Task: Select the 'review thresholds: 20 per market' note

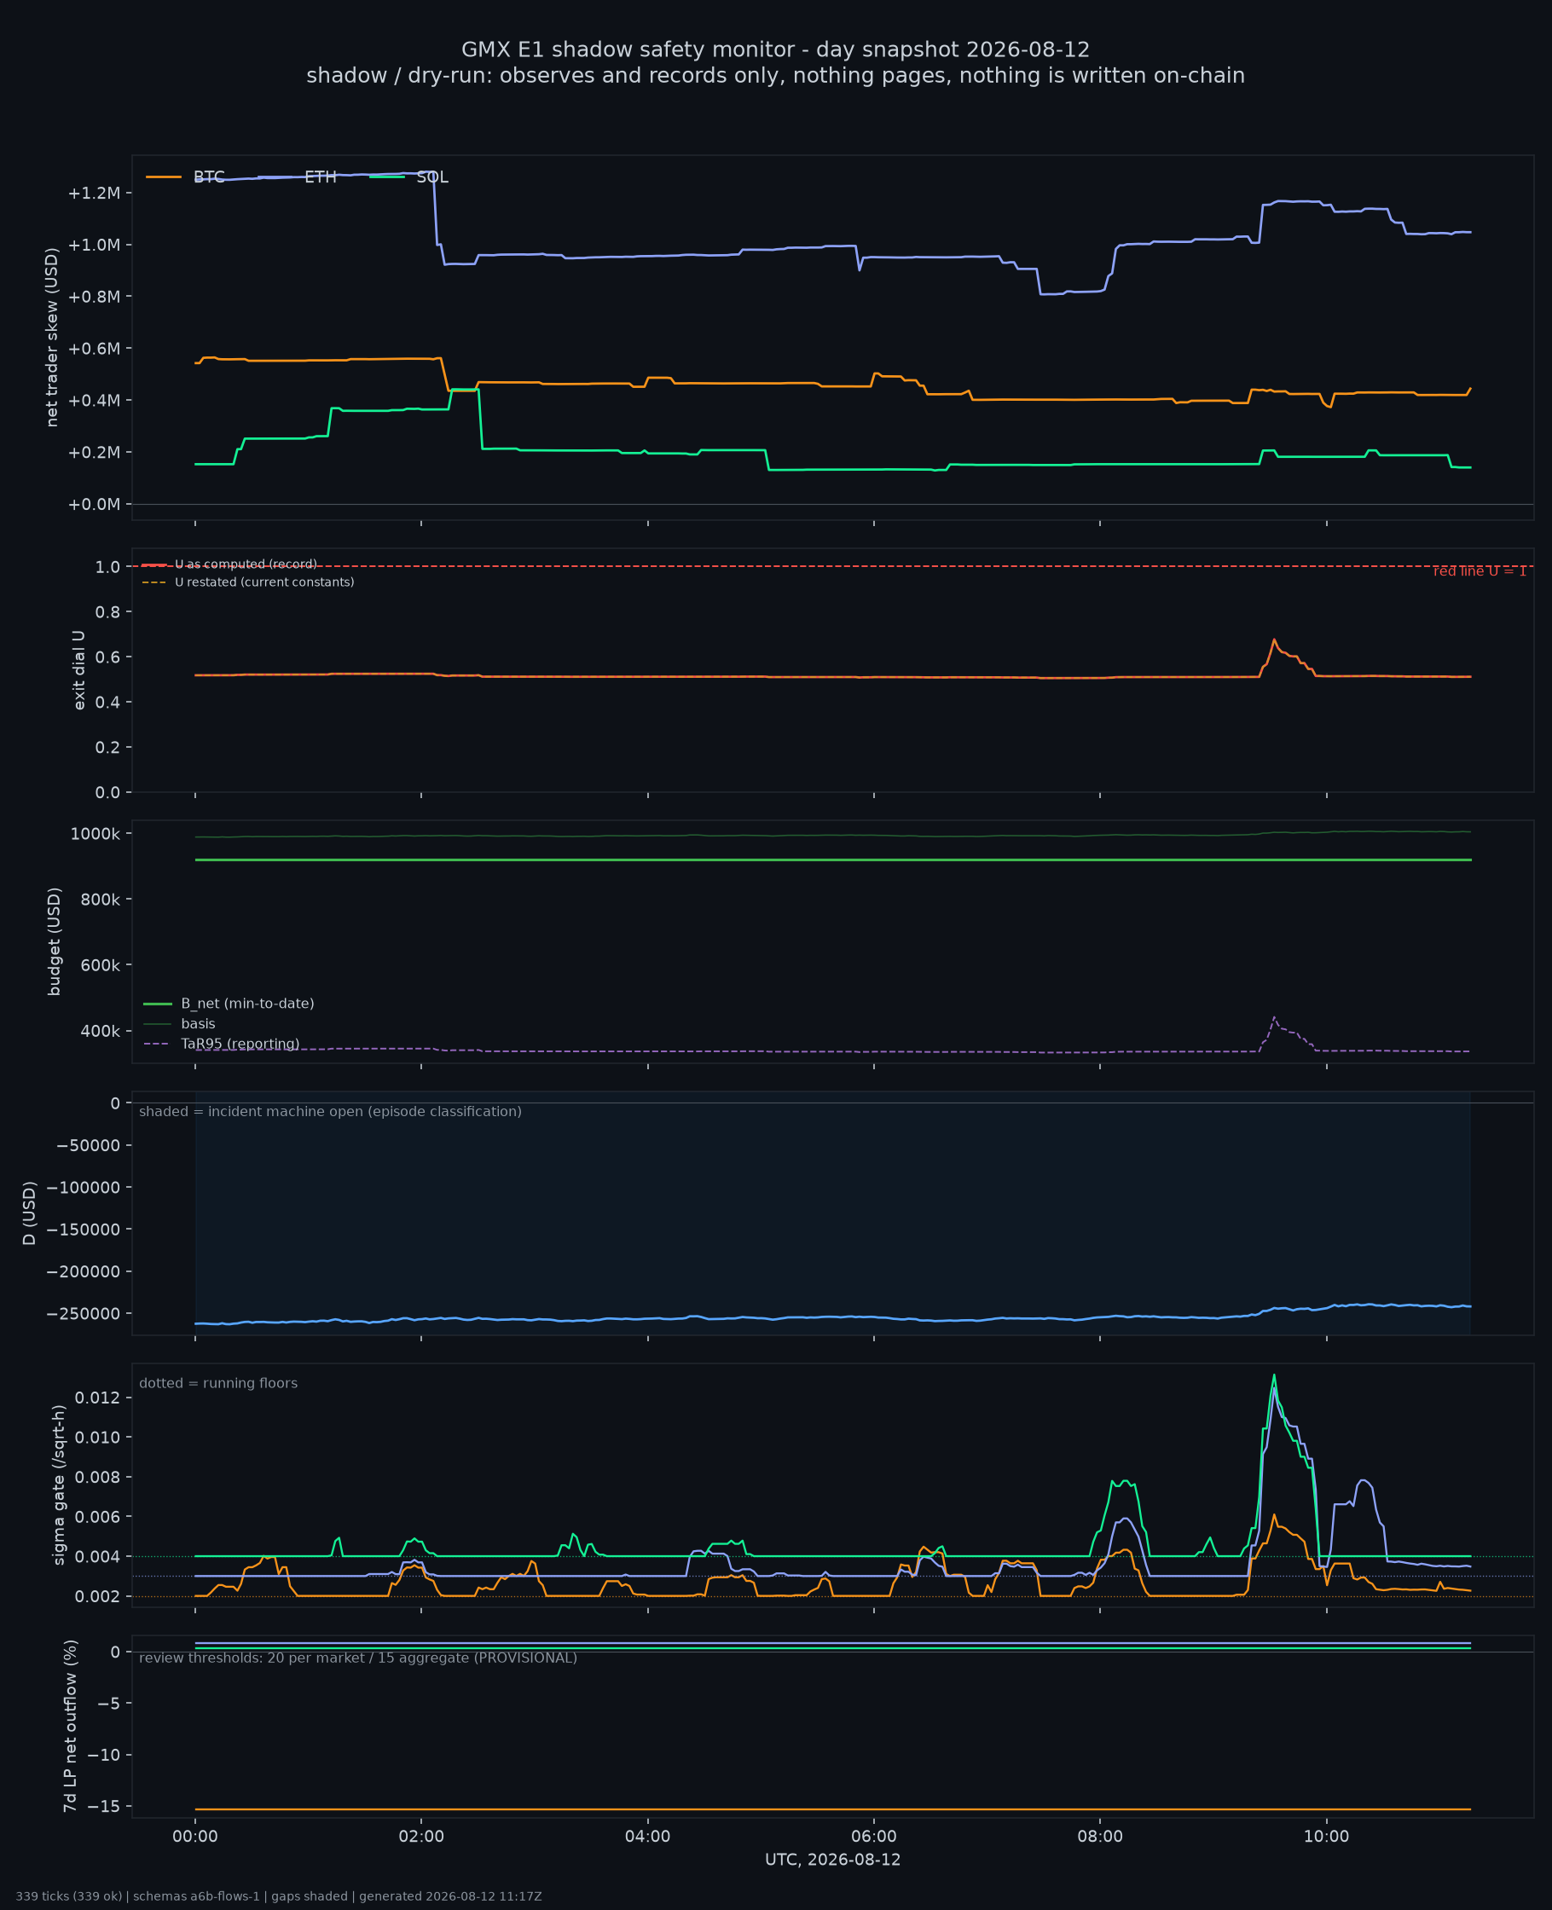Action: (357, 1658)
